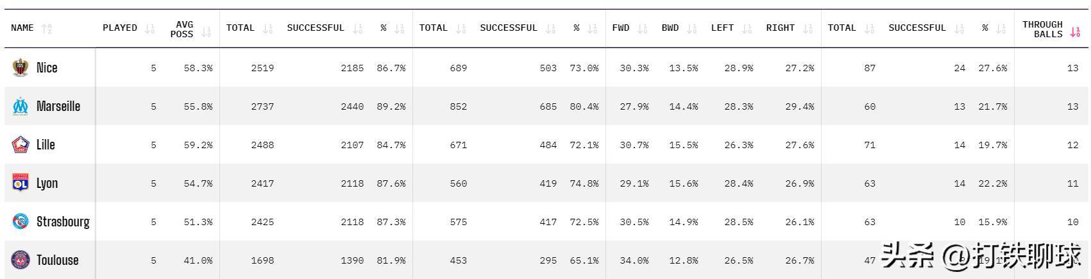Click the Toulouse club crest icon
Screen dimensions: 1091x279
pyautogui.click(x=21, y=260)
